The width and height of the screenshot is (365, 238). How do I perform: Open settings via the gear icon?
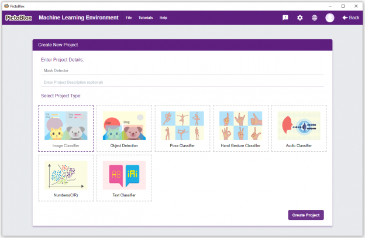pyautogui.click(x=300, y=18)
